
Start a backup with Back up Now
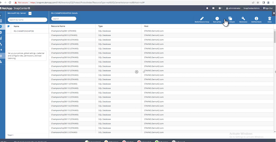tap(217, 20)
